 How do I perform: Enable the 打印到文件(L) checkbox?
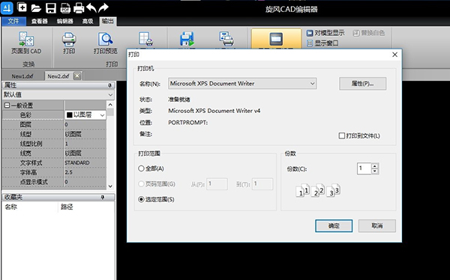(x=342, y=136)
